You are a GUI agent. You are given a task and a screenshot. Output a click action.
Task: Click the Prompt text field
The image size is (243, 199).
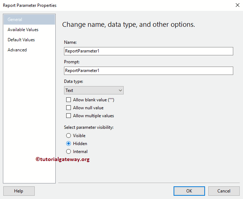tap(148, 71)
